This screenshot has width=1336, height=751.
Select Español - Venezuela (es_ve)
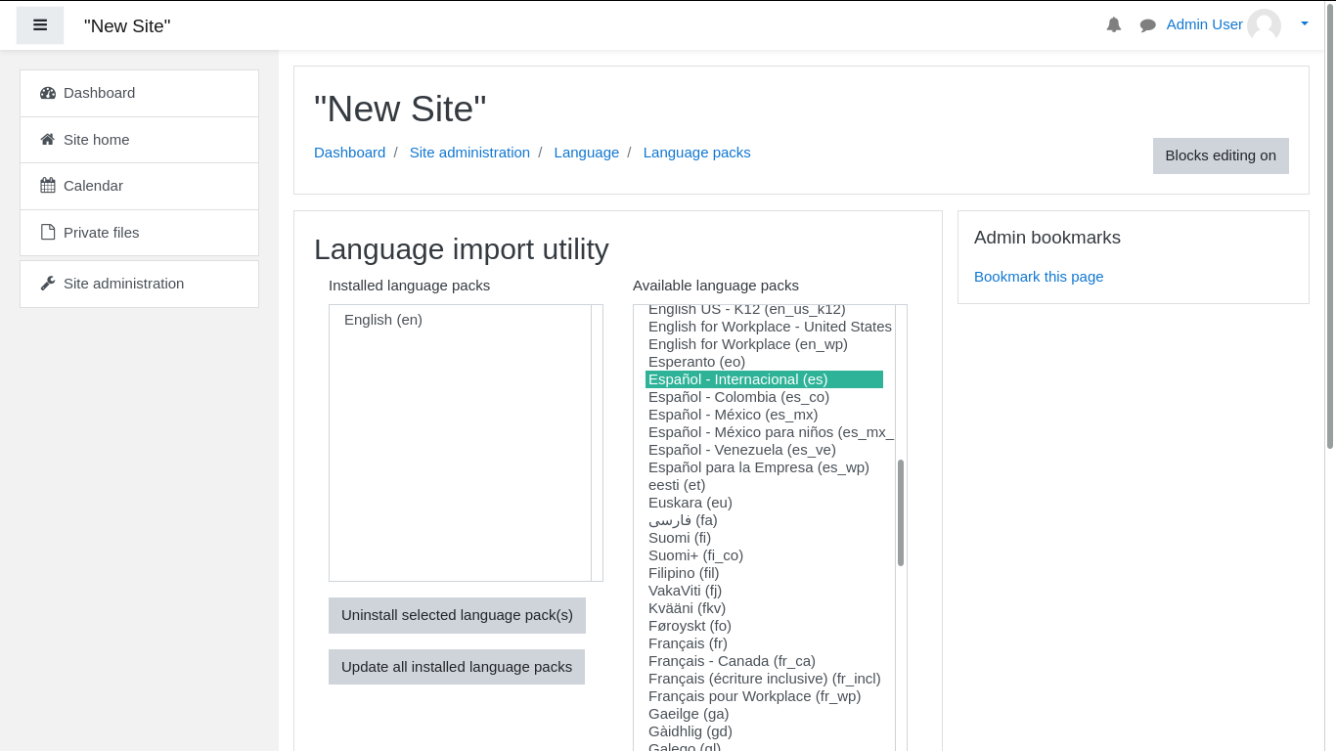pyautogui.click(x=764, y=450)
